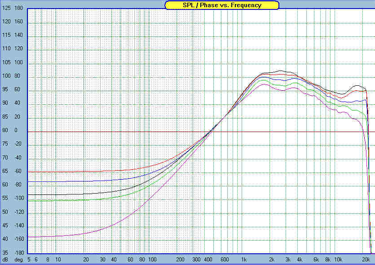
Task: Click the 140 degree phase label
Action: [19, 35]
